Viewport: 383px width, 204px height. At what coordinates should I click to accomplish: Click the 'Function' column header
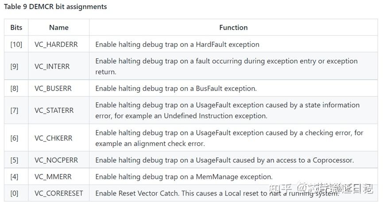tap(233, 27)
